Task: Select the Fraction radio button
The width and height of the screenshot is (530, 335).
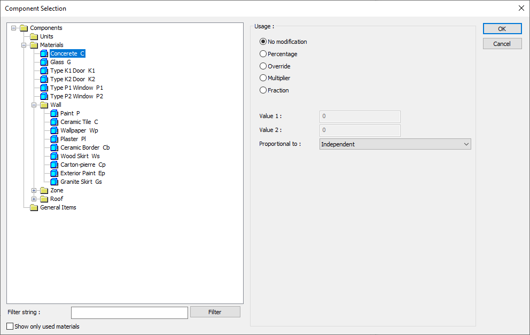Action: 263,90
